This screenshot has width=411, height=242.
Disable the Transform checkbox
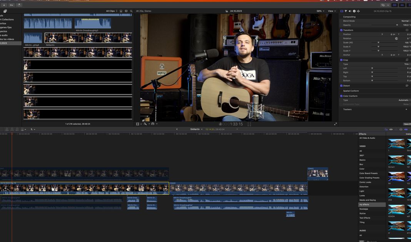(x=341, y=30)
